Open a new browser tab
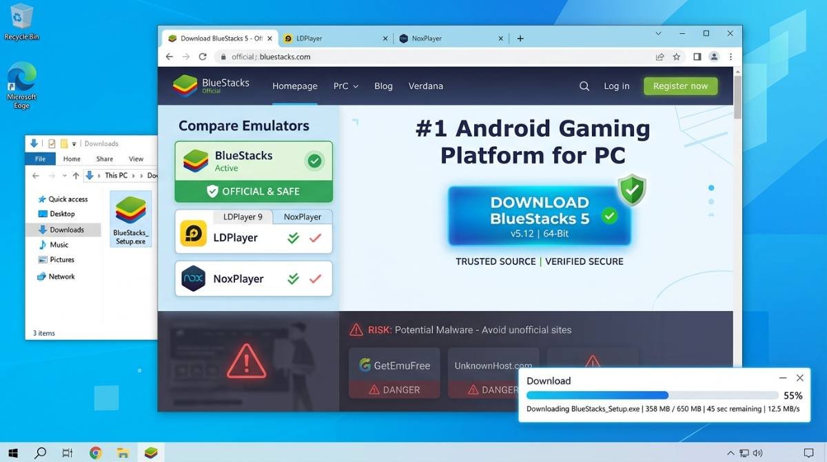The height and width of the screenshot is (462, 827). 520,39
